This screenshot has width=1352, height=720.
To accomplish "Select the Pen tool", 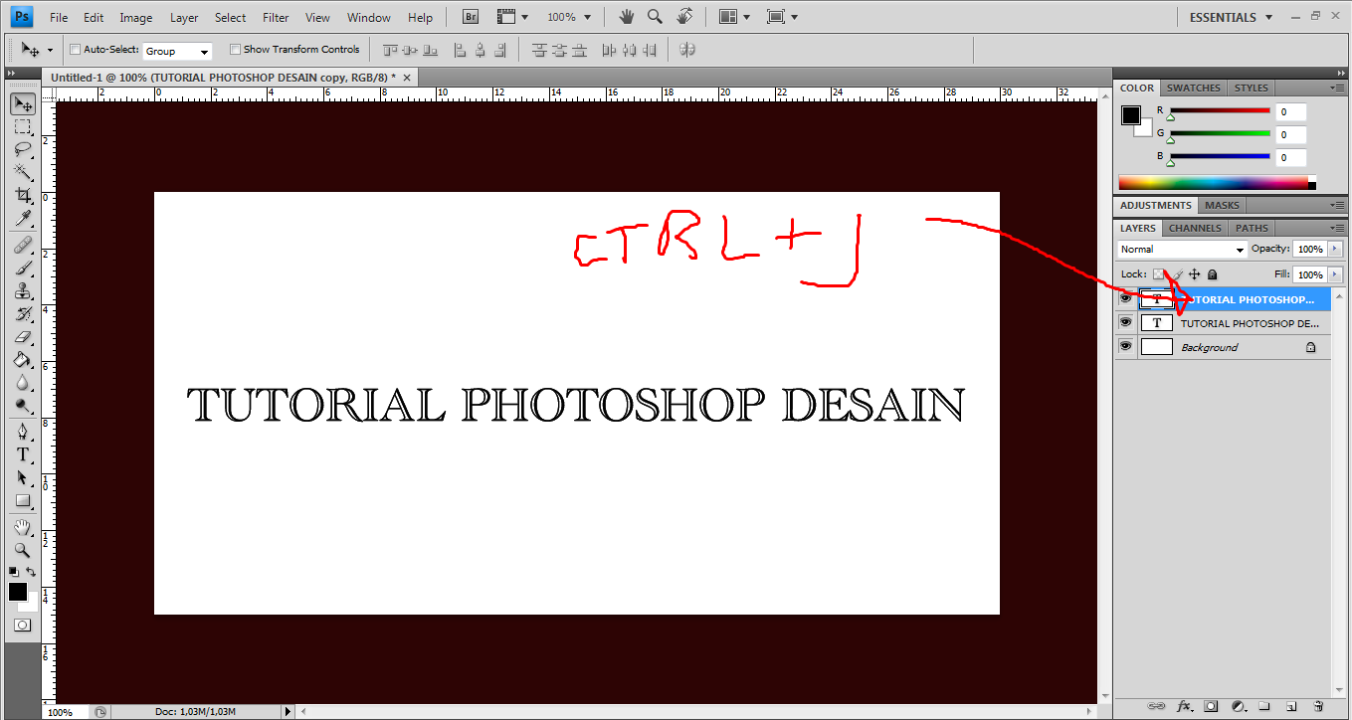I will [x=23, y=432].
